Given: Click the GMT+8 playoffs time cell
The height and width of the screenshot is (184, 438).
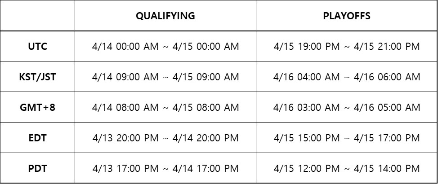Looking at the screenshot, I should pyautogui.click(x=346, y=107).
